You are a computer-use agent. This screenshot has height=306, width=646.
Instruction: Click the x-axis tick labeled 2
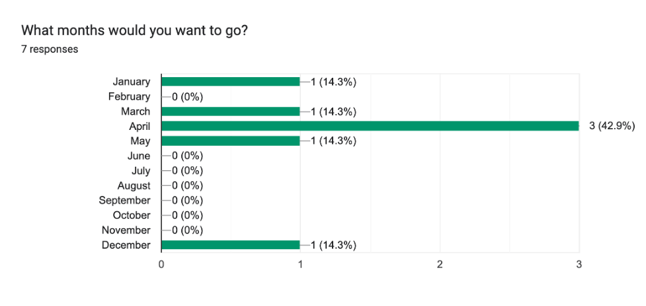point(440,265)
